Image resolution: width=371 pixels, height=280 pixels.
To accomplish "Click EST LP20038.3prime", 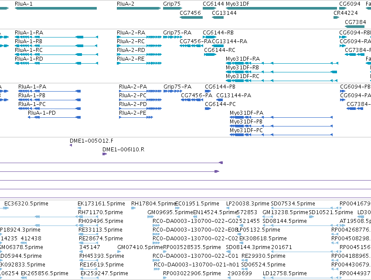I will 228,208.
